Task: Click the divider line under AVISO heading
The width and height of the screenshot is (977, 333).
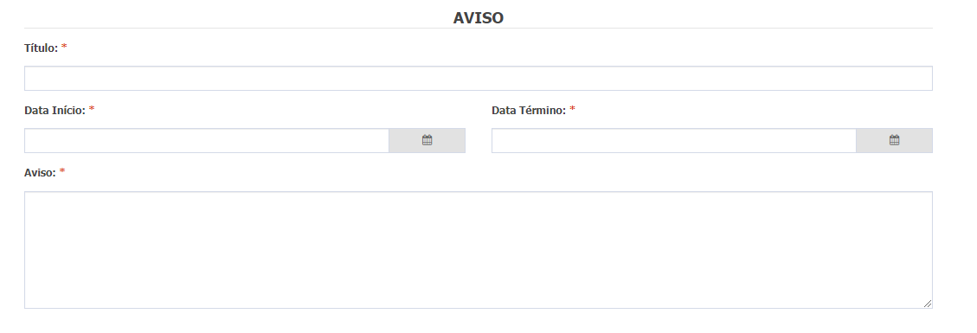Action: pyautogui.click(x=479, y=28)
